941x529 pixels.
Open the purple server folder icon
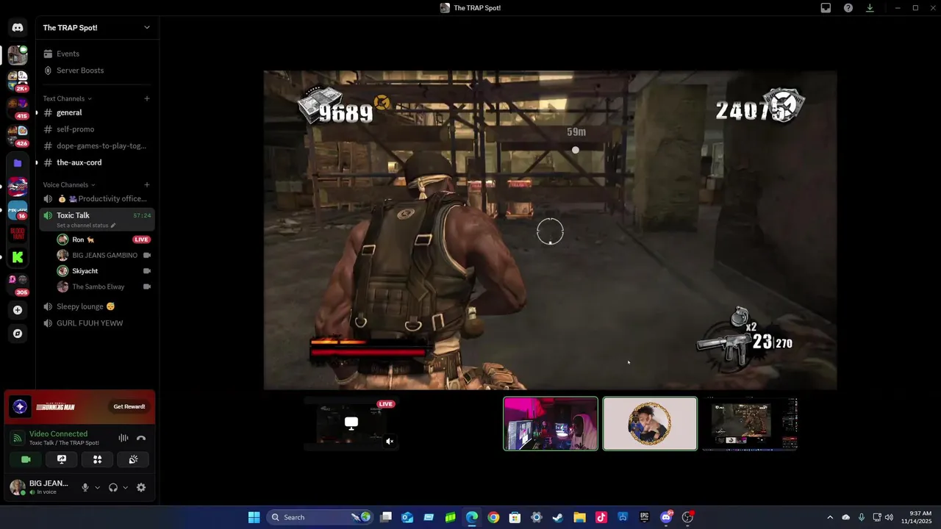(18, 163)
